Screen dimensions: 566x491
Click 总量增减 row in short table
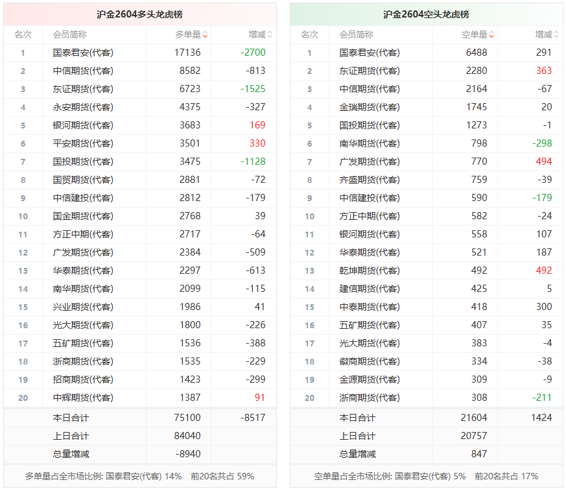pyautogui.click(x=427, y=454)
